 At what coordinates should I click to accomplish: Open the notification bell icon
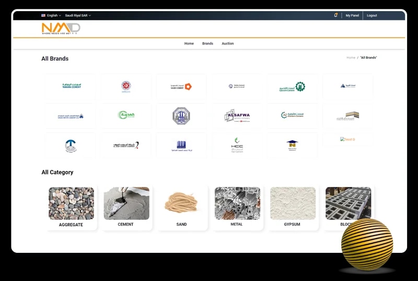(x=335, y=15)
